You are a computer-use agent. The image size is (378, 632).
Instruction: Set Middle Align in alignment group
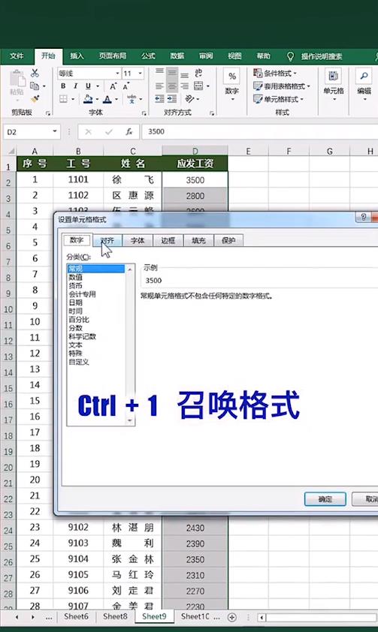172,74
